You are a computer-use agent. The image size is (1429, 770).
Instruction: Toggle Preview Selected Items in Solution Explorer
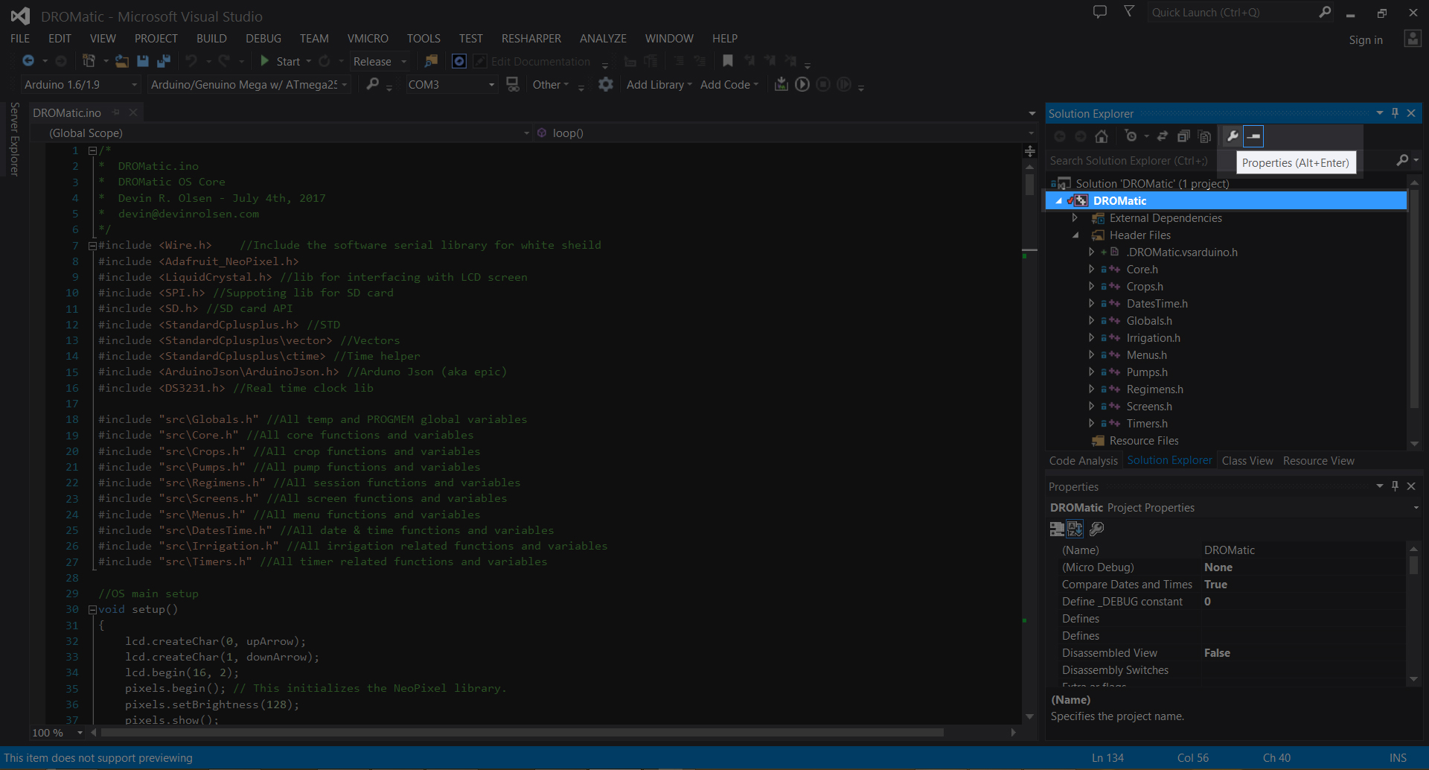point(1253,136)
